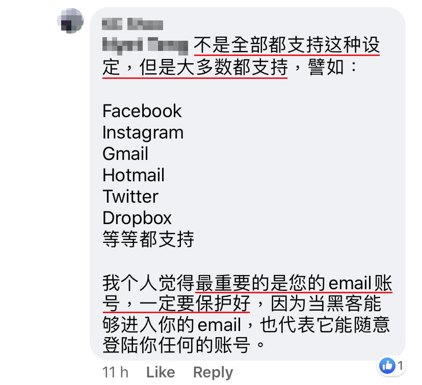Like this comment

(161, 372)
